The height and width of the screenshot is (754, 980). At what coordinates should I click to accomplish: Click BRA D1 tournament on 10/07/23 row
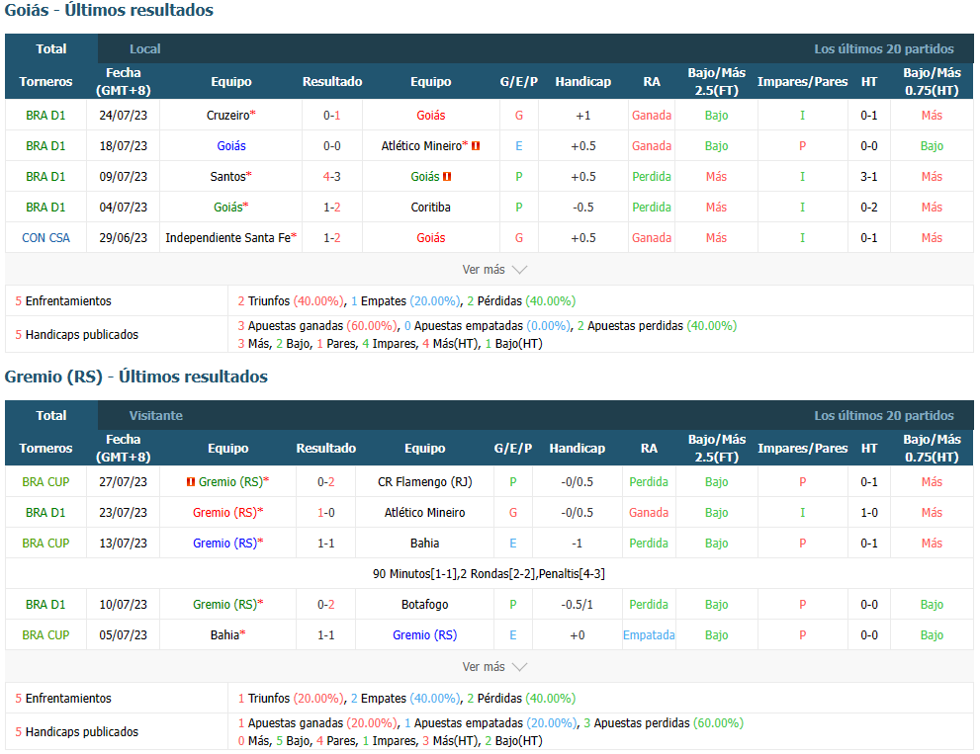(45, 605)
